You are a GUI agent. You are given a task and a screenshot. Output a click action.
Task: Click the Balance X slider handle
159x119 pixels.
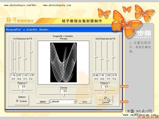point(22,91)
